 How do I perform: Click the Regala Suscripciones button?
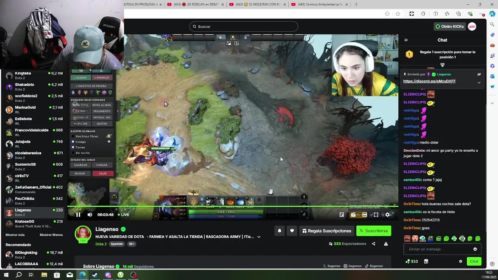coord(326,231)
